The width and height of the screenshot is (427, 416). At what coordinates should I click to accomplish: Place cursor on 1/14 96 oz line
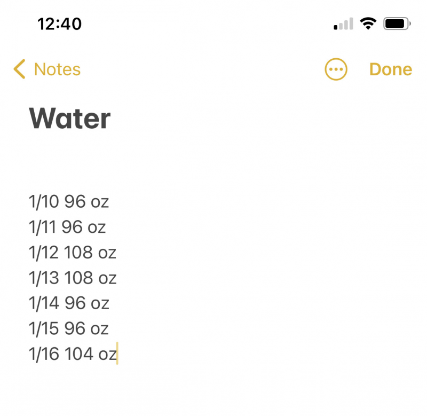(x=69, y=303)
